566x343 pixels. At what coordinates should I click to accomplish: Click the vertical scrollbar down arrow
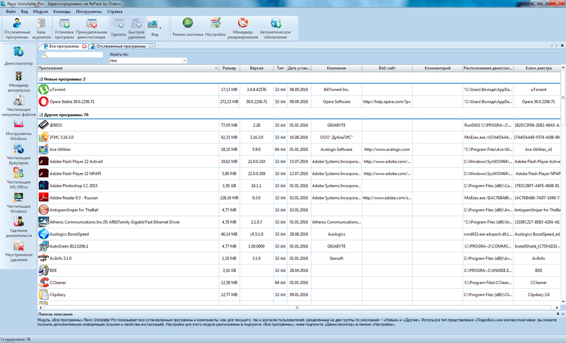563,302
